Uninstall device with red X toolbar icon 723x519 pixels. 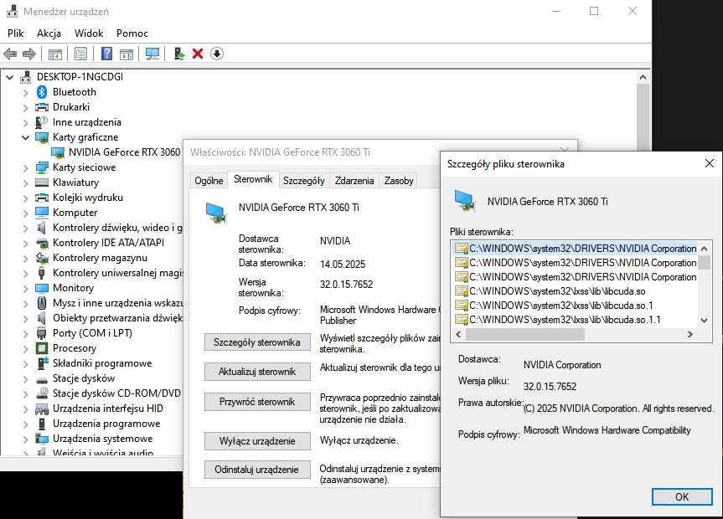point(198,54)
